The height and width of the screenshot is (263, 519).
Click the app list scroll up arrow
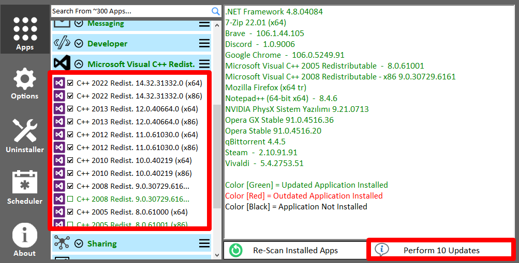point(217,25)
